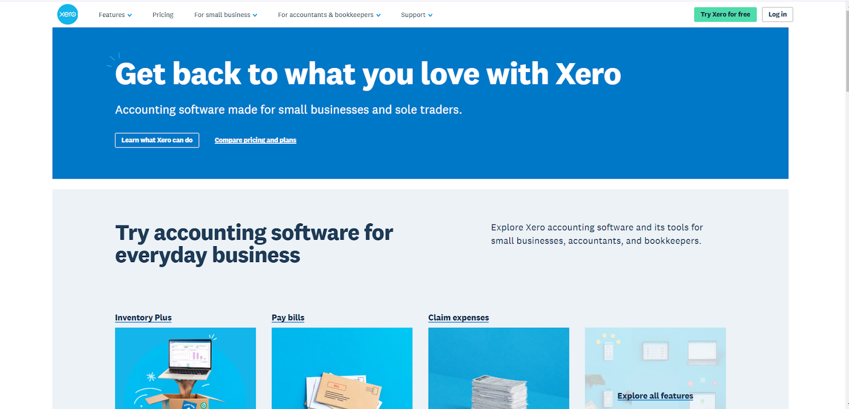Expand For accountants & bookkeepers dropdown chevron
The width and height of the screenshot is (849, 409).
[x=378, y=15]
